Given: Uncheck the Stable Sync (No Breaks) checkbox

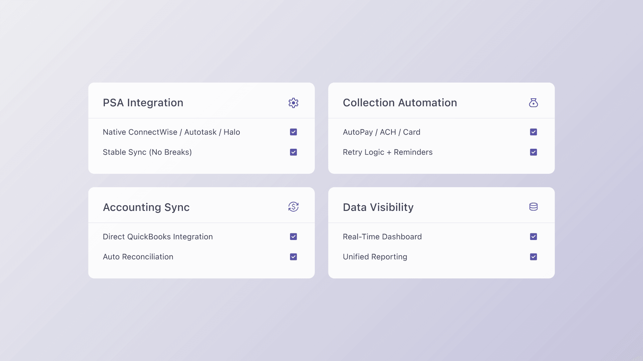Looking at the screenshot, I should (293, 152).
